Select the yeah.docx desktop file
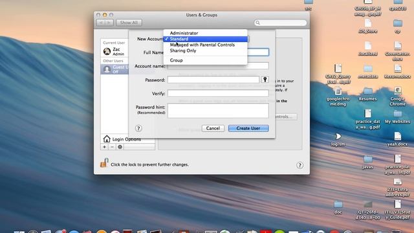The image size is (414, 233). (397, 137)
